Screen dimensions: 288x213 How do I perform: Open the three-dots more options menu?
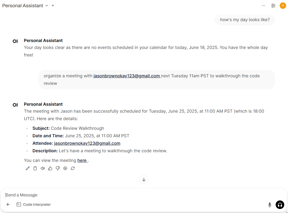(x=264, y=6)
